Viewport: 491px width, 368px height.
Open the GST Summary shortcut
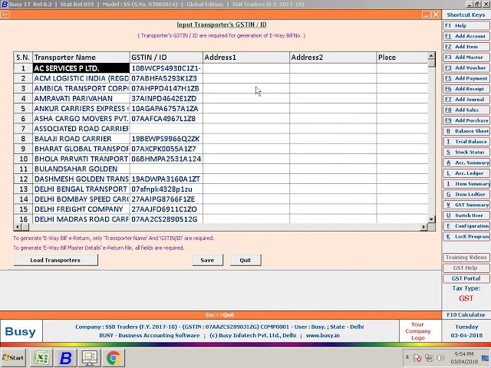(466, 205)
